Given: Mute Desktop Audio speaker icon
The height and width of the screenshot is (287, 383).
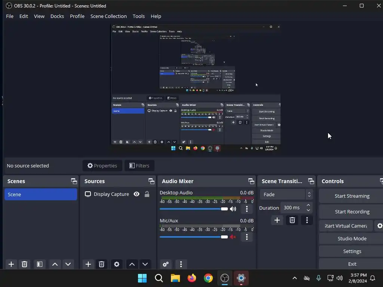Looking at the screenshot, I should tap(233, 209).
